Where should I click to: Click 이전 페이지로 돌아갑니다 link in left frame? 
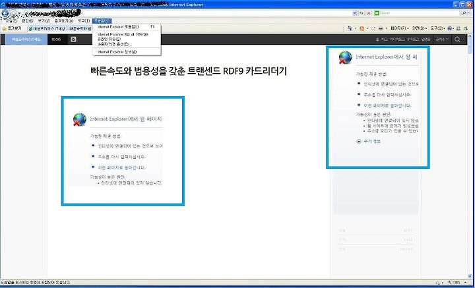pos(121,167)
